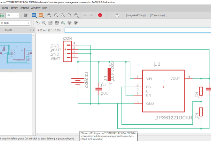The image size is (211, 141).
Task: Click into the command line input field
Action: (138, 30)
